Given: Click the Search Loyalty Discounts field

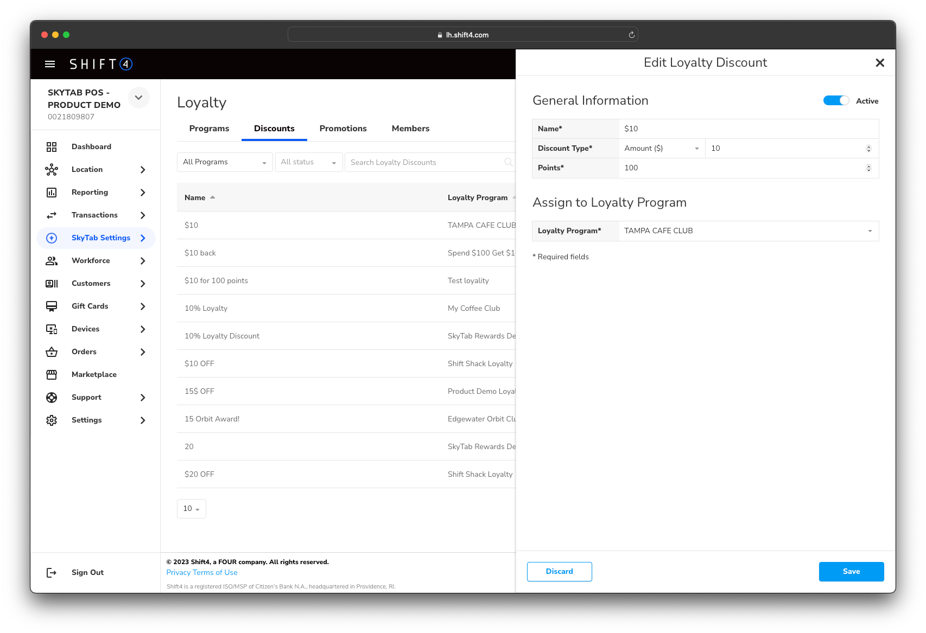Looking at the screenshot, I should [x=426, y=162].
